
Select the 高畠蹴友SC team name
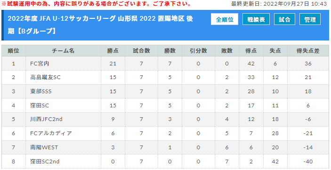(45, 77)
